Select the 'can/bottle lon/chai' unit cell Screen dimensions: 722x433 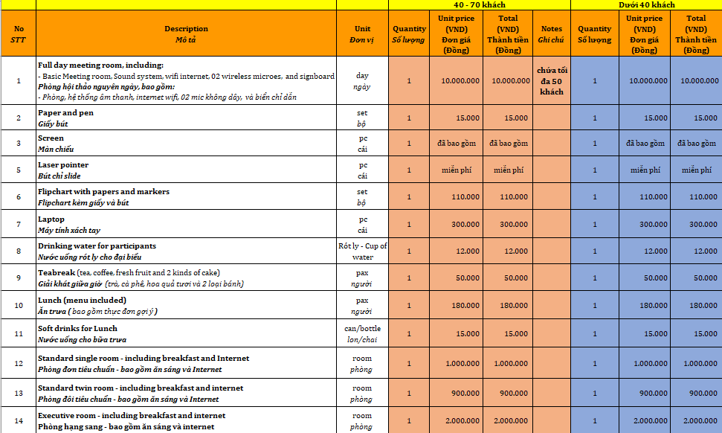pyautogui.click(x=362, y=333)
